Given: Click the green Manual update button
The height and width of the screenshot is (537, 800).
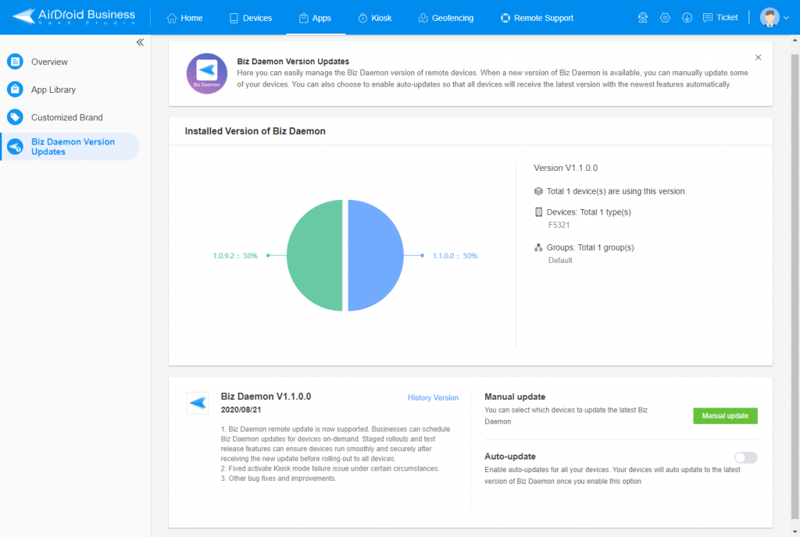Looking at the screenshot, I should coord(725,416).
